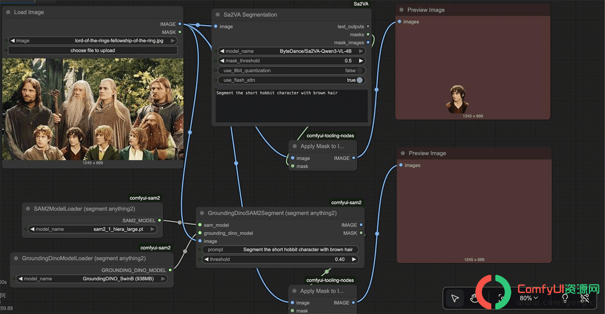This screenshot has width=605, height=314.
Task: Click the text_outputs port on Sa2VA Segmentation
Action: click(368, 27)
